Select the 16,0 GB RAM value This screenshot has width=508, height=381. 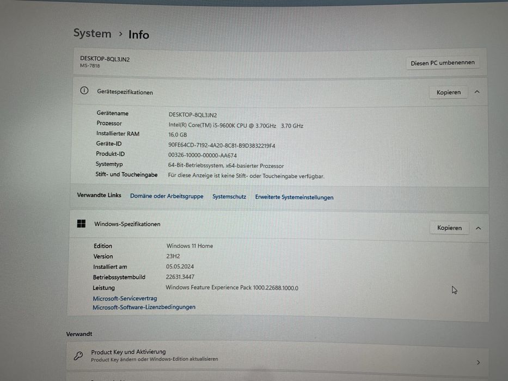(178, 135)
